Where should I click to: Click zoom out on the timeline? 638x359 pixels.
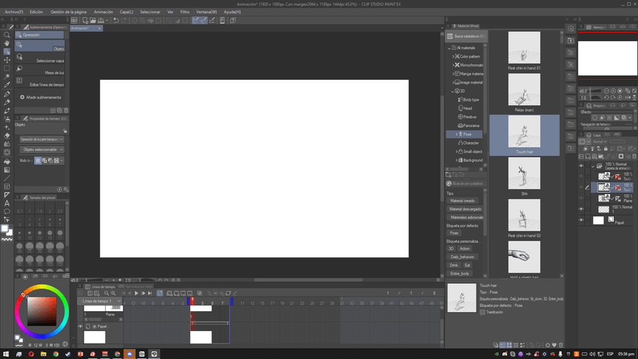click(x=106, y=293)
